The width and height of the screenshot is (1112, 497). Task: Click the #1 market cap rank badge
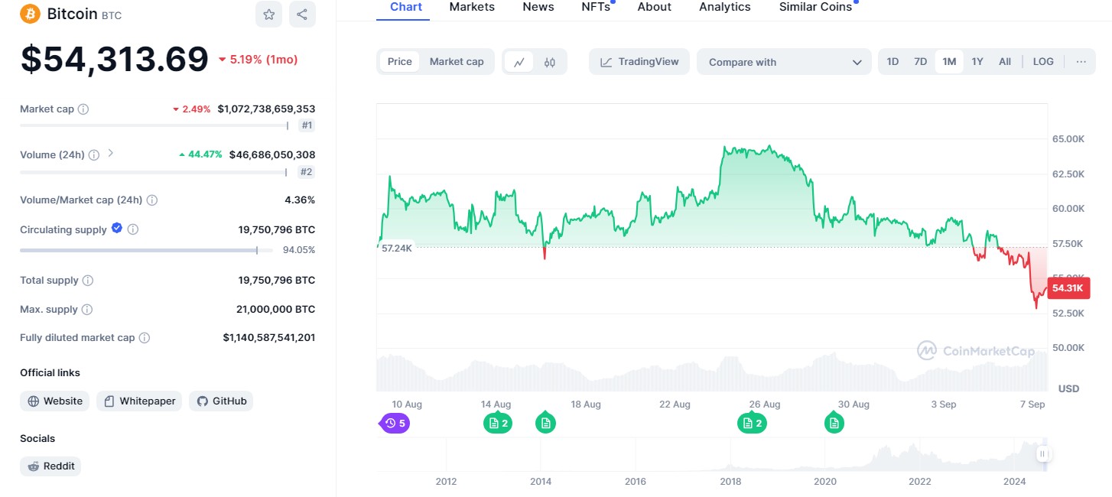point(307,125)
